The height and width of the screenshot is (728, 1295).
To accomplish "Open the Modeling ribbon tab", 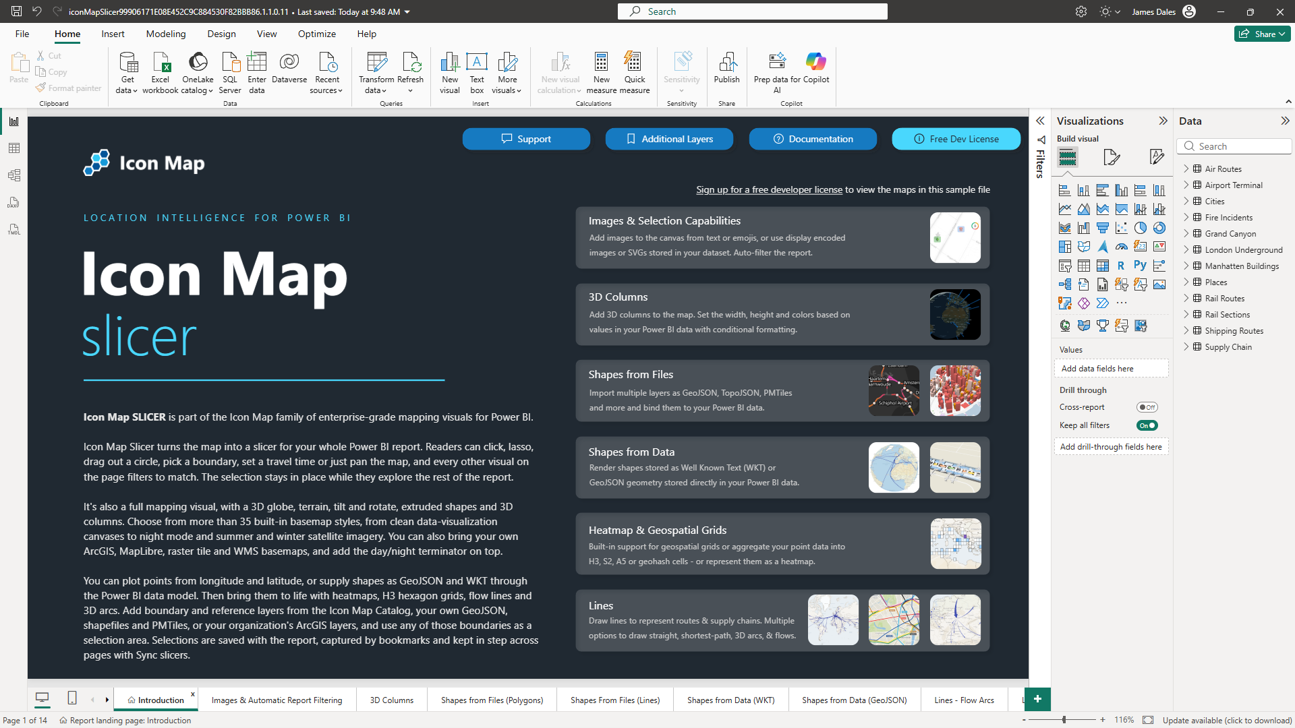I will point(165,34).
